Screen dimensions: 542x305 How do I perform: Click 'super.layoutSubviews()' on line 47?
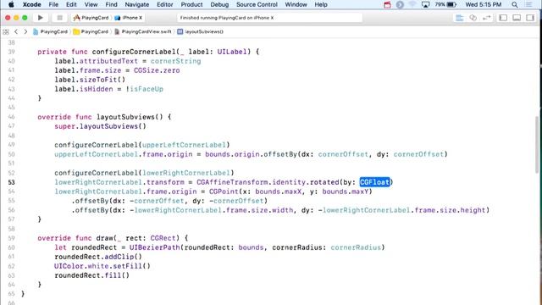pos(100,126)
